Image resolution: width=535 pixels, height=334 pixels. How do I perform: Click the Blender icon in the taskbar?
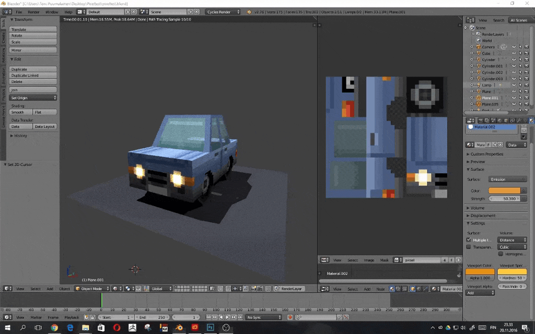pos(179,328)
